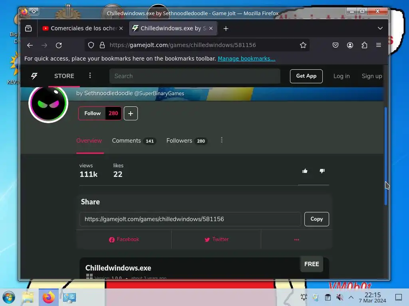Open the clipboard tray icon
The image size is (409, 306).
click(328, 297)
